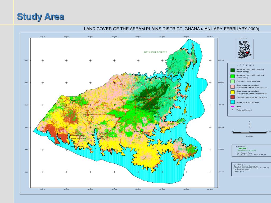Click the red highlighted district in location map
The height and width of the screenshot is (203, 271).
click(x=247, y=53)
